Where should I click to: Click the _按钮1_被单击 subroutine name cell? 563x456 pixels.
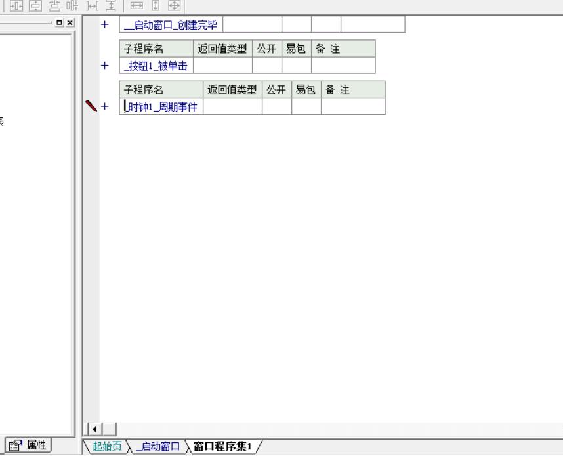156,66
